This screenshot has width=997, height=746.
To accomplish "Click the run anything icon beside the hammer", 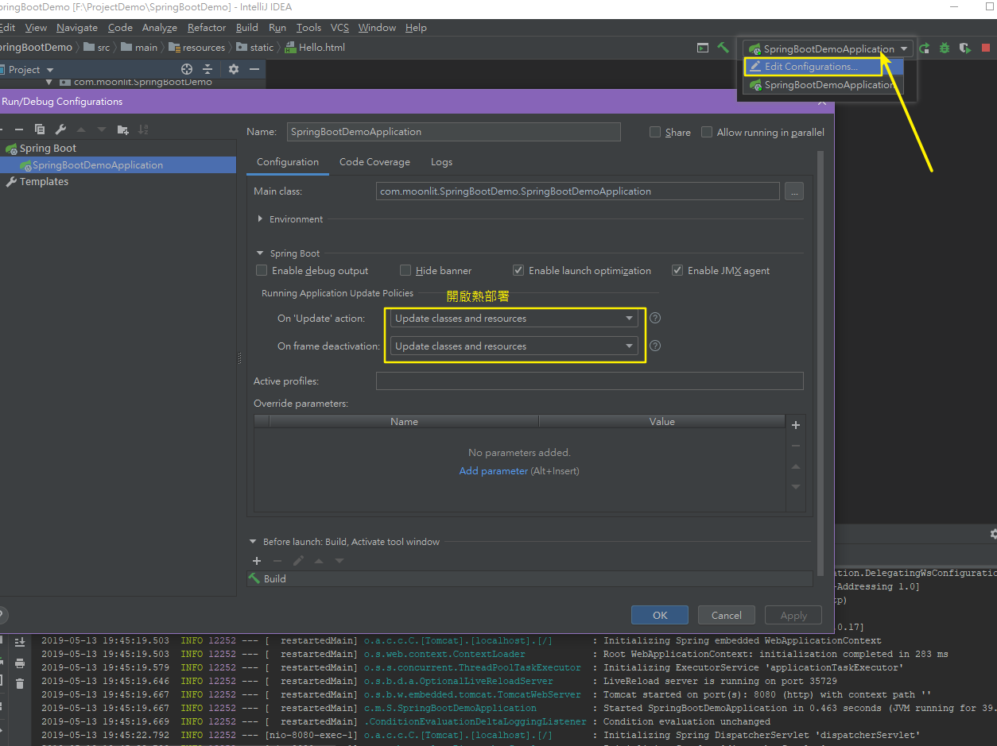I will click(703, 48).
